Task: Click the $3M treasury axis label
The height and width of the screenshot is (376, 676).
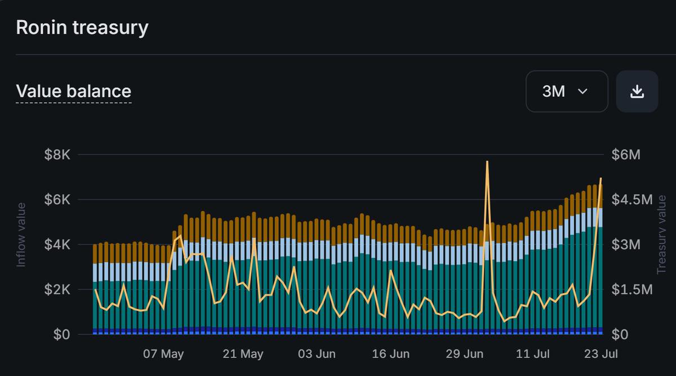Action: click(626, 245)
